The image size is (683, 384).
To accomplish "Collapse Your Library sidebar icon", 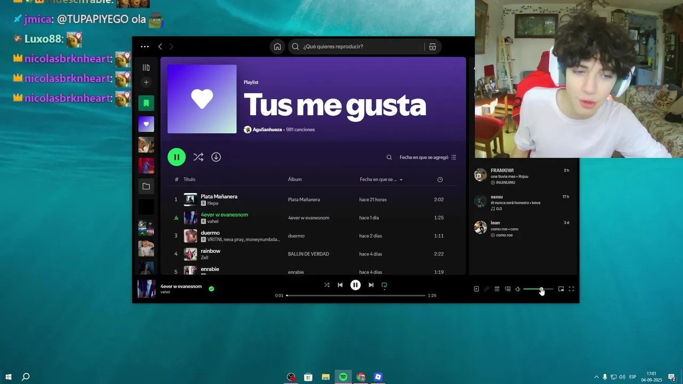I will click(x=146, y=68).
